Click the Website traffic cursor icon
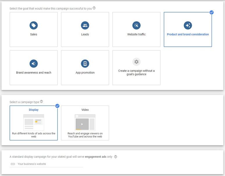The width and height of the screenshot is (225, 176). click(x=136, y=25)
